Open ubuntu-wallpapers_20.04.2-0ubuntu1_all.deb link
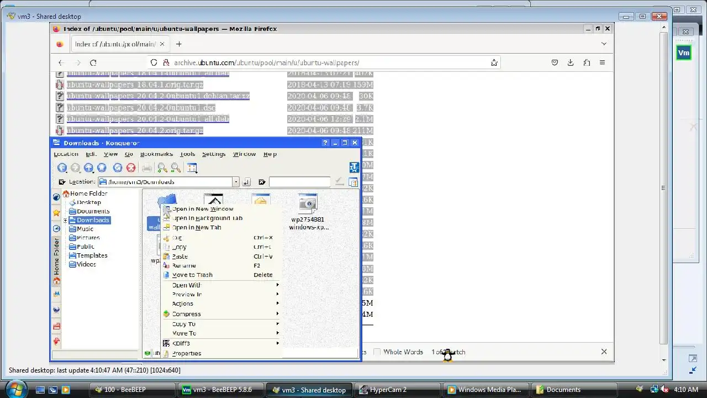 147,119
